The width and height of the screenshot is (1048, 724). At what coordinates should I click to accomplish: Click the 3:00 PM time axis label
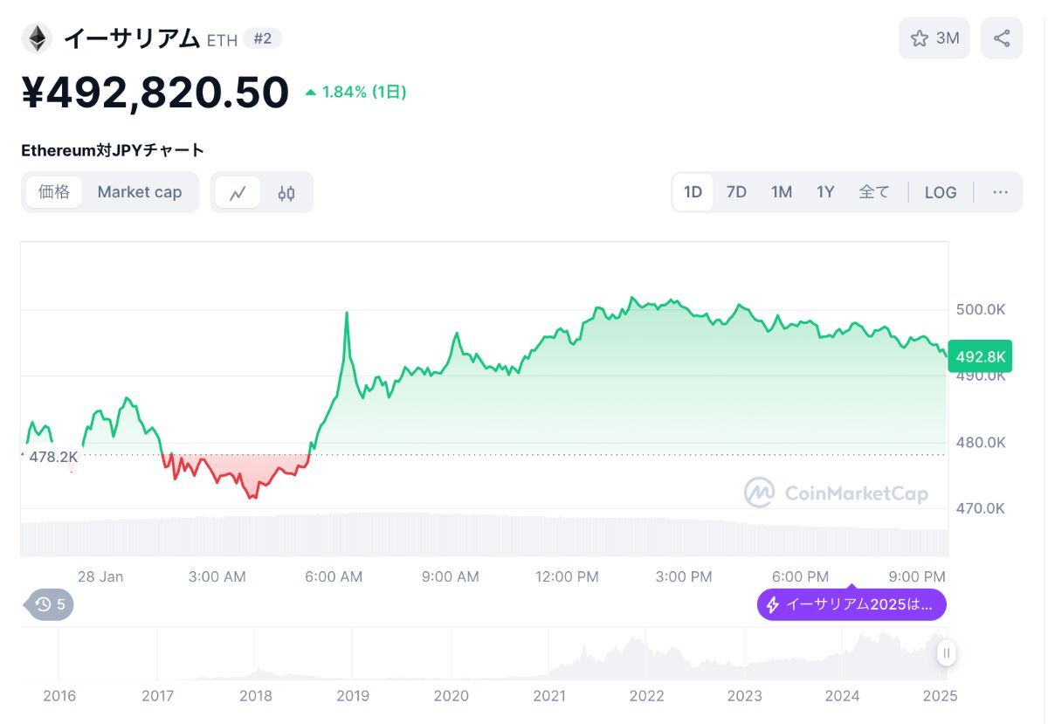coord(683,576)
